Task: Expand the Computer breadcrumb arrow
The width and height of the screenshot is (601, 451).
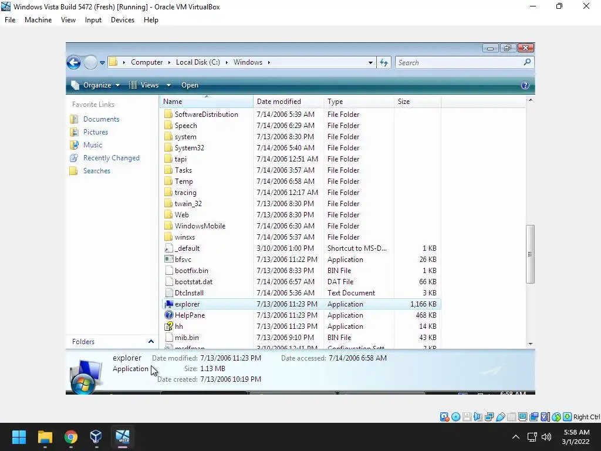Action: 169,62
